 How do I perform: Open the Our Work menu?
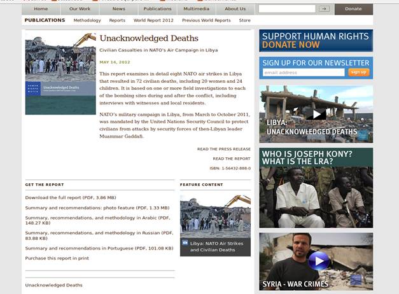(x=80, y=9)
